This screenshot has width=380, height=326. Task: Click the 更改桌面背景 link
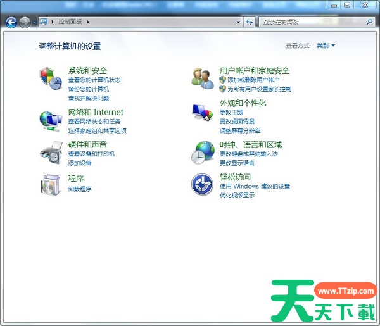point(237,122)
